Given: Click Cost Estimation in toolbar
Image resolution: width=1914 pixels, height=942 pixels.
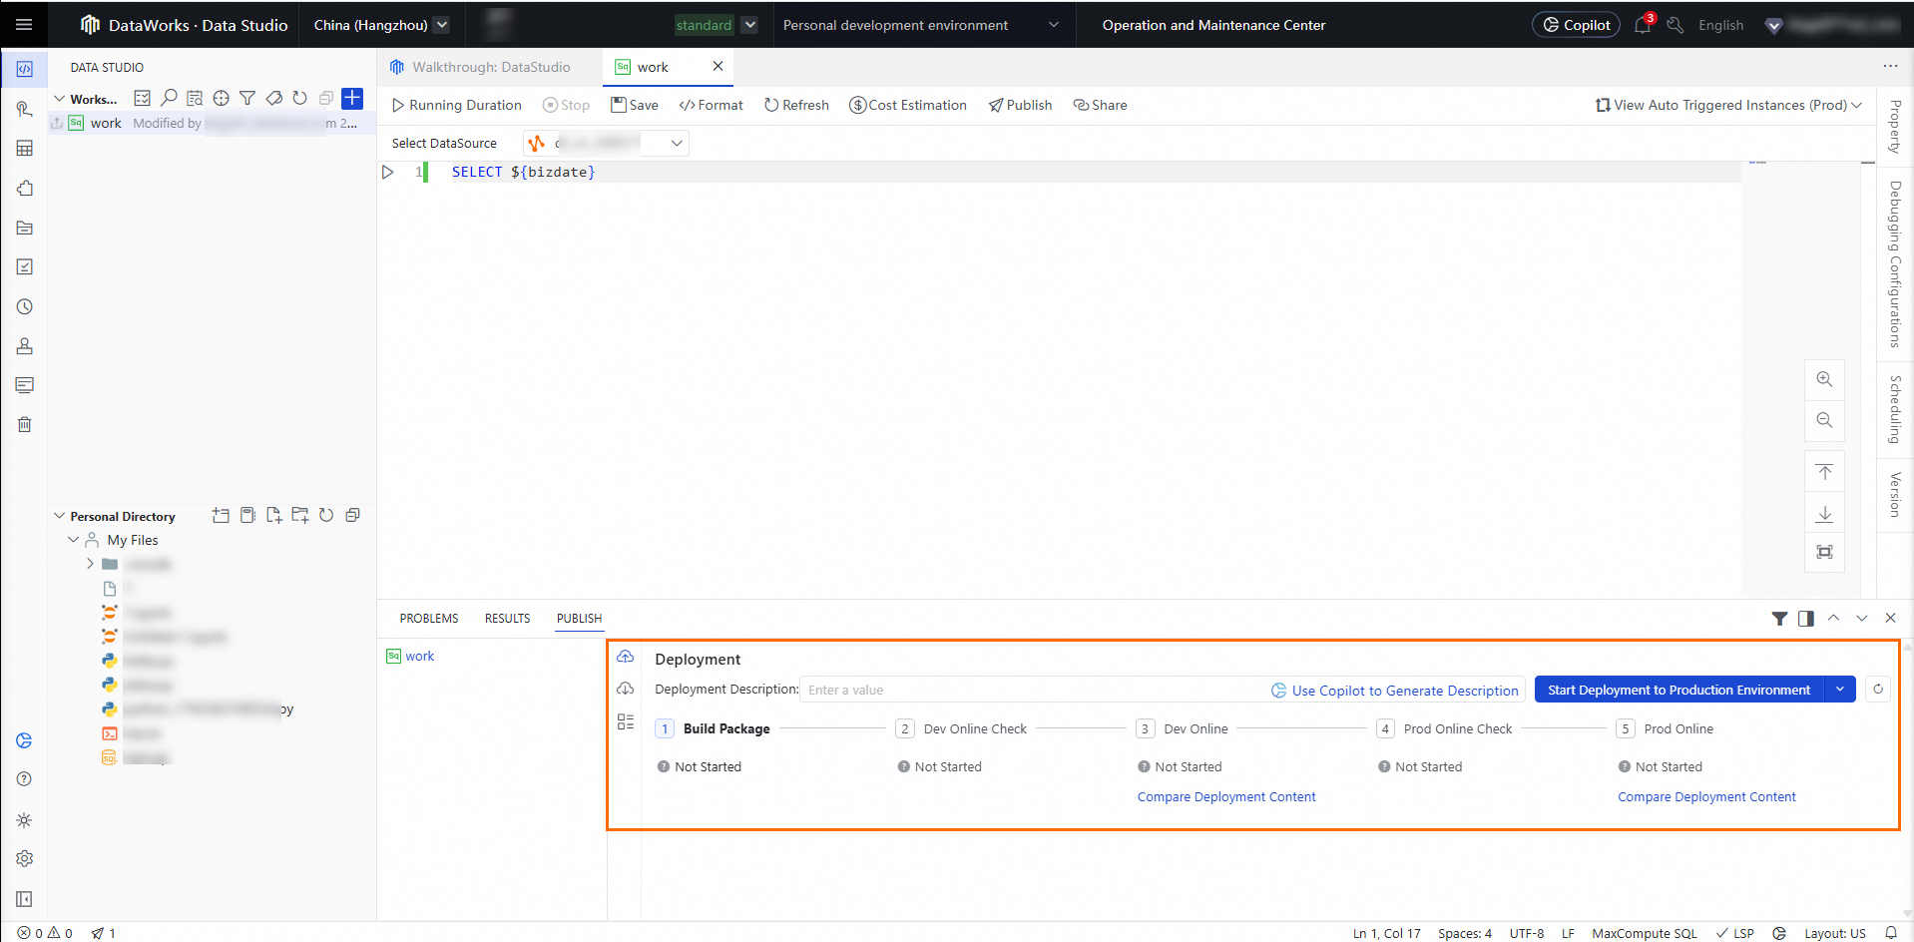Looking at the screenshot, I should [x=907, y=105].
